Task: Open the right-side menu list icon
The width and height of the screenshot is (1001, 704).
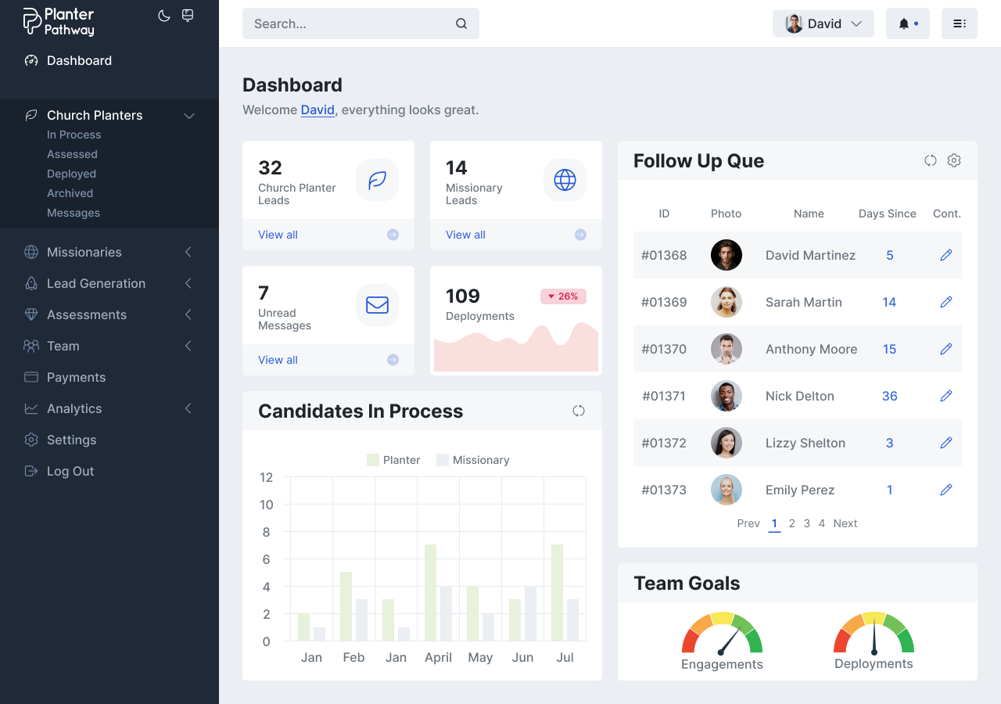Action: pyautogui.click(x=959, y=23)
